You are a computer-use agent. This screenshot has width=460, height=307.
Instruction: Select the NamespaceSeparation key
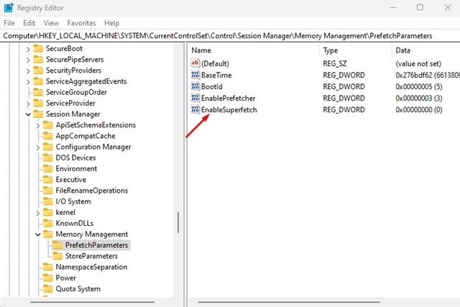(91, 267)
